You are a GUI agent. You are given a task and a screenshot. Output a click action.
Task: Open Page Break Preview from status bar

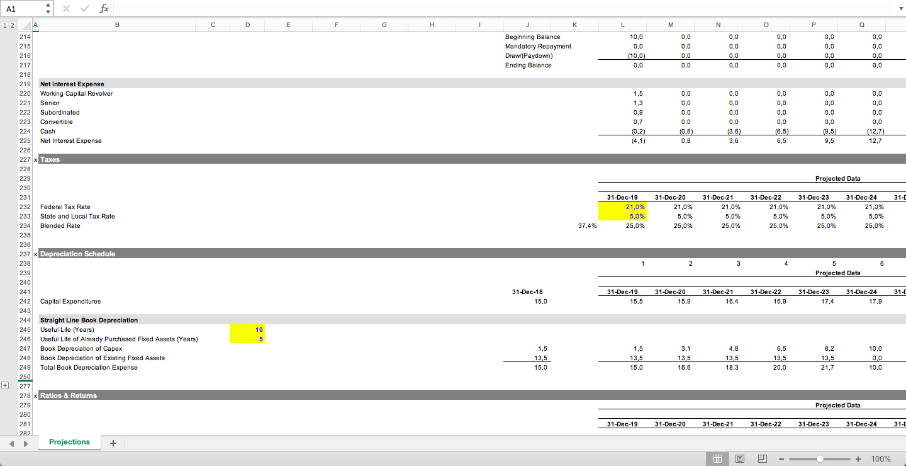point(762,458)
